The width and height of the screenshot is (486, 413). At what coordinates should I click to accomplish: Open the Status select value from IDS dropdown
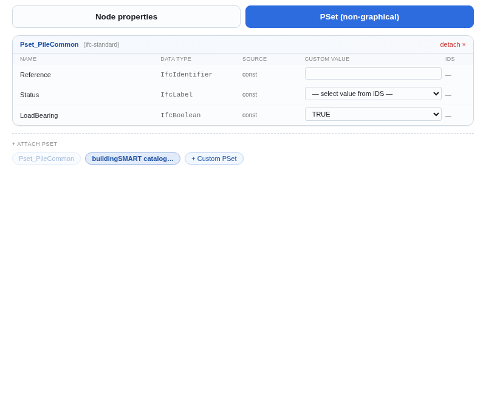(x=373, y=94)
